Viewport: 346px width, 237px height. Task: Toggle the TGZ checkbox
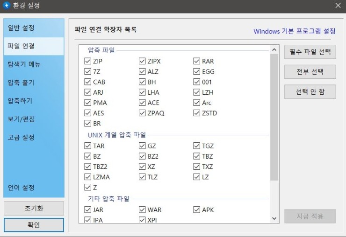[196, 146]
